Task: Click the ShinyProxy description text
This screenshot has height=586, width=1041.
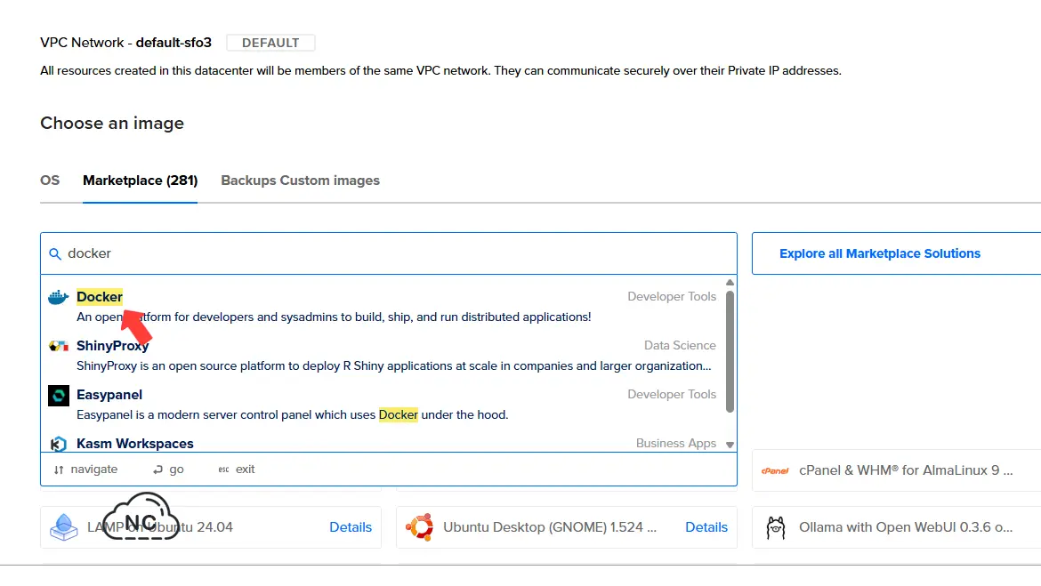Action: (x=393, y=366)
